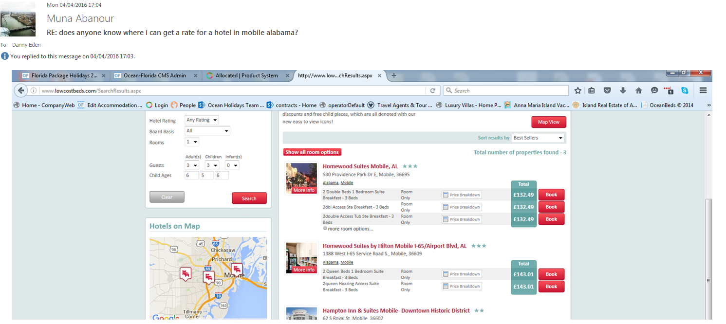Screen dimensions: 726x324
Task: Open contracts - Home bookmark
Action: [x=291, y=105]
